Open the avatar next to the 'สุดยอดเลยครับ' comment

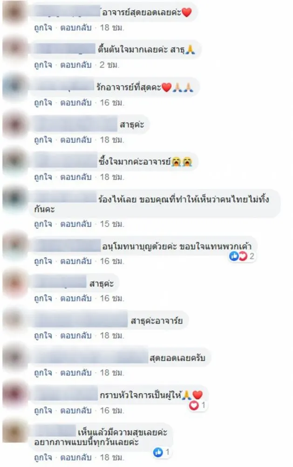[x=14, y=357]
